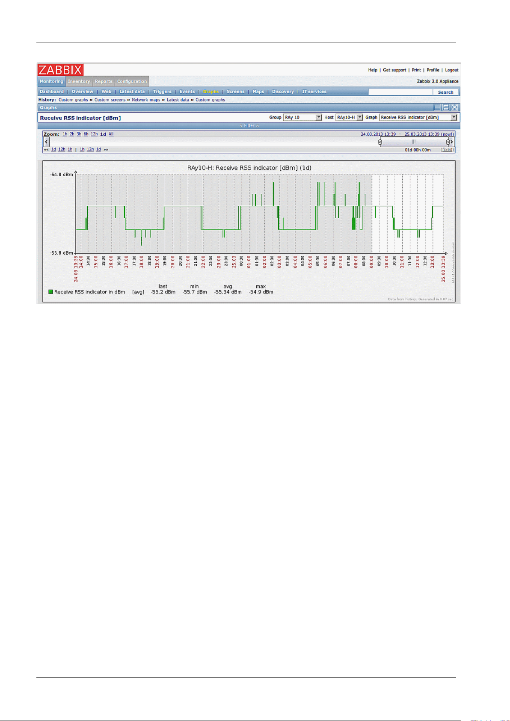The height and width of the screenshot is (721, 510).
Task: Open the Web submenu item
Action: coord(107,92)
